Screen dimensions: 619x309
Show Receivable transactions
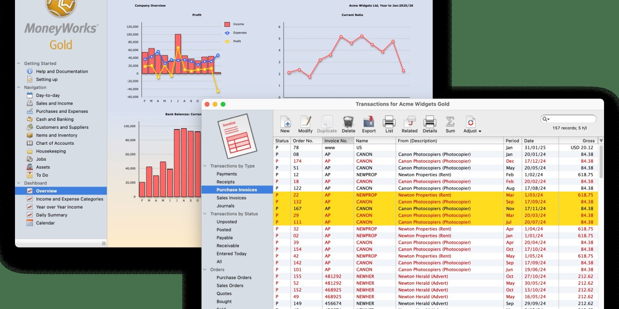coord(228,246)
